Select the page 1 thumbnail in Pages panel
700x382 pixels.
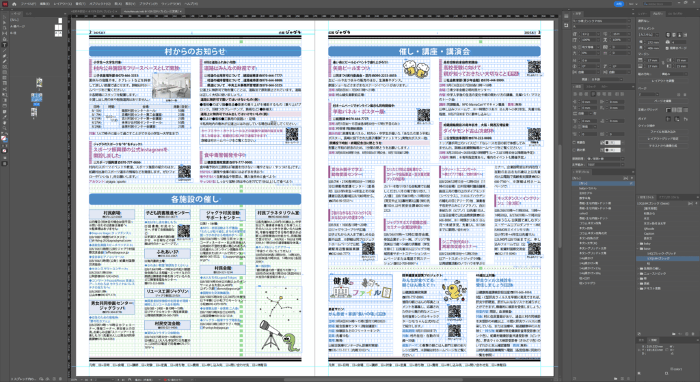(x=39, y=83)
